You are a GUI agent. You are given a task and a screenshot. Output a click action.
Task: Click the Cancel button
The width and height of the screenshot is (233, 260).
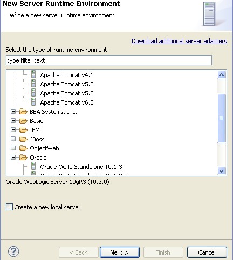207,252
